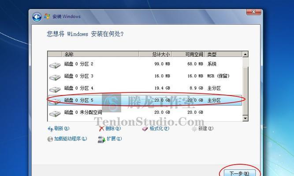Click the drive icon for 磁盘 0 分区 2

point(55,65)
